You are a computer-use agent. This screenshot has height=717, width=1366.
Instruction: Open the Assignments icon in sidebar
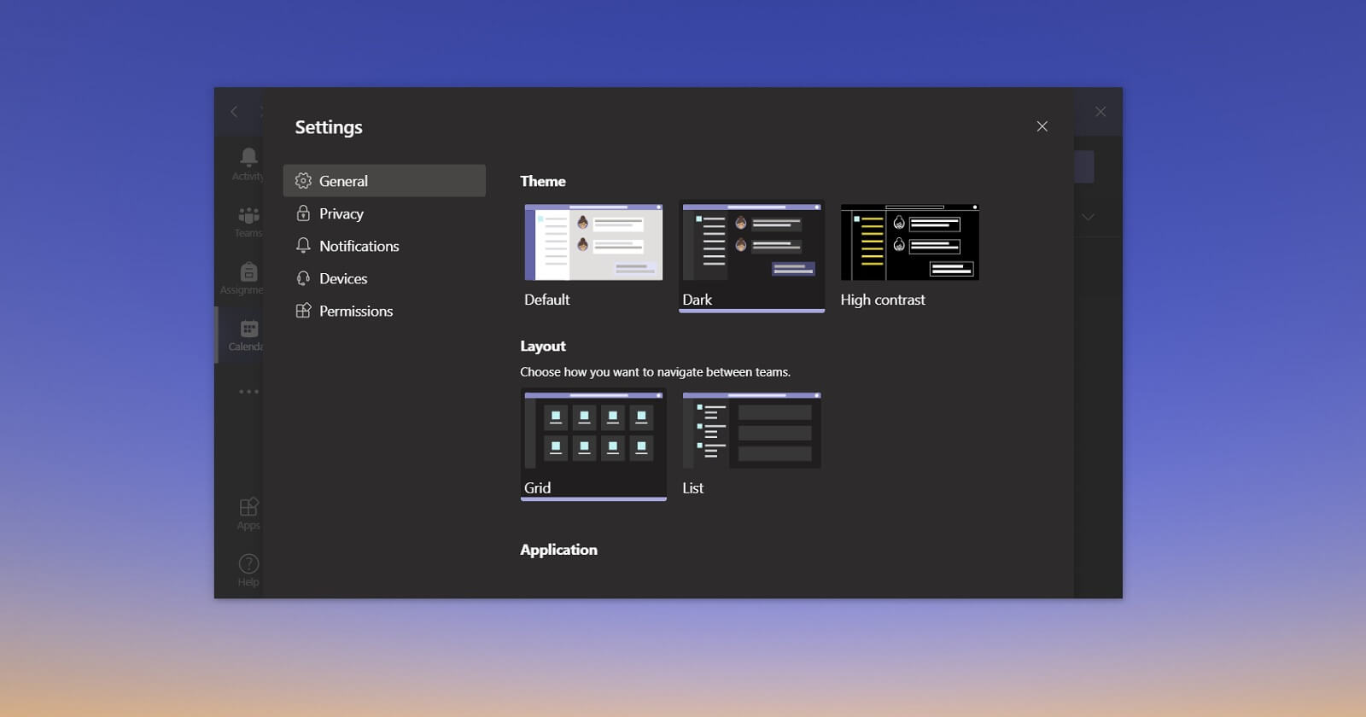point(248,272)
